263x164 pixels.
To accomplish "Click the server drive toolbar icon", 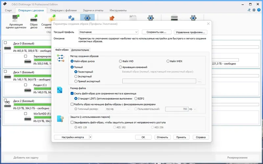I will click(x=174, y=18).
